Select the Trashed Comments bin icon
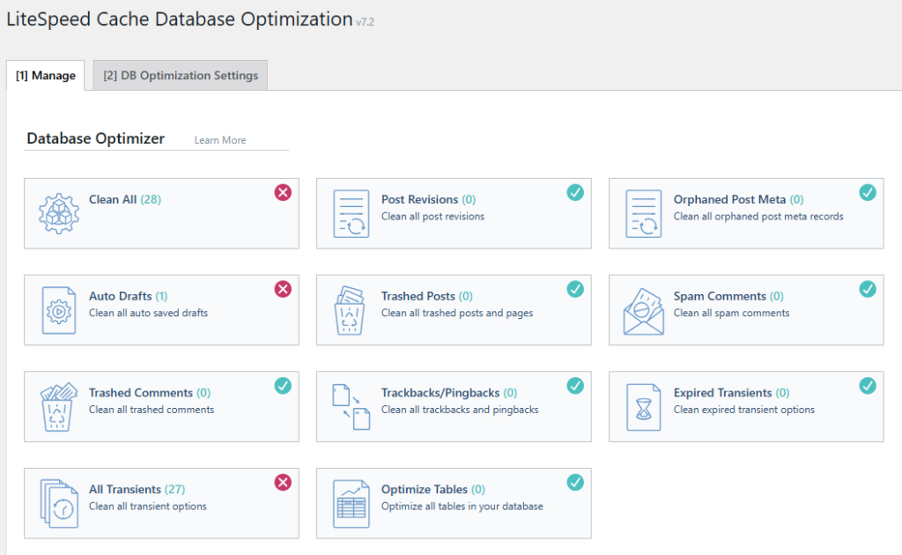Viewport: 902px width, 555px height. (57, 406)
